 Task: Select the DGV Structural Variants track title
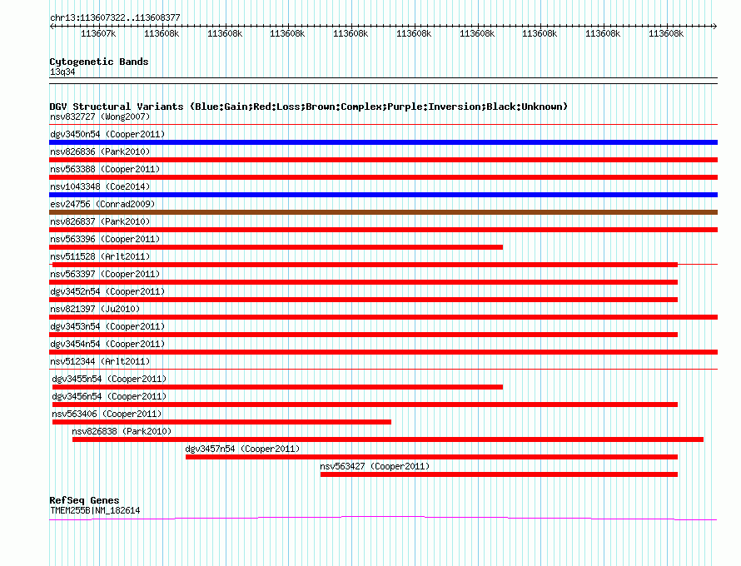pos(308,107)
